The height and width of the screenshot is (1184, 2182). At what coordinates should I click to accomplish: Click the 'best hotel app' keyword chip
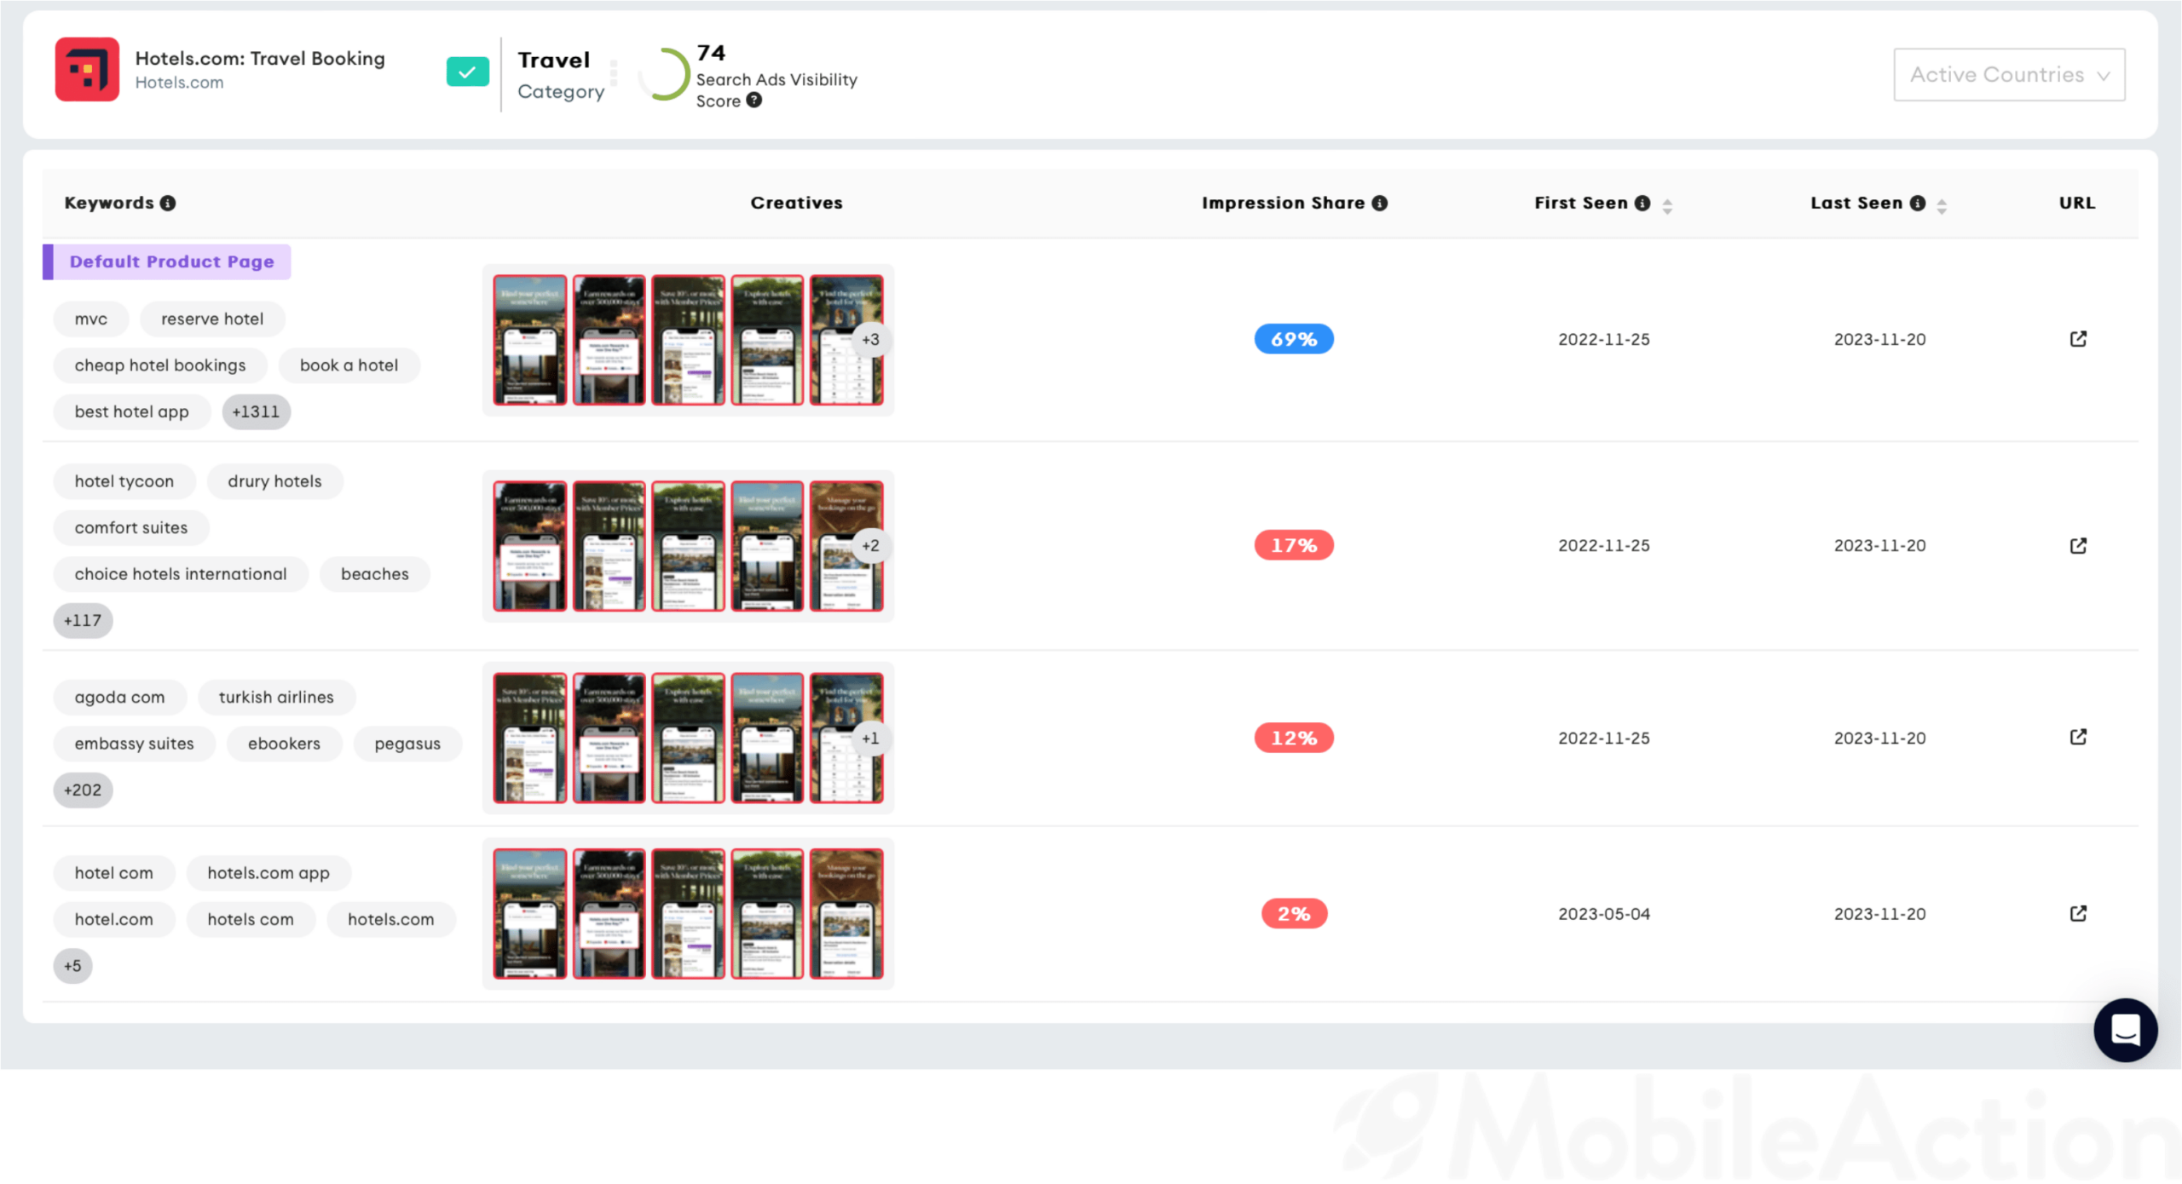(132, 412)
